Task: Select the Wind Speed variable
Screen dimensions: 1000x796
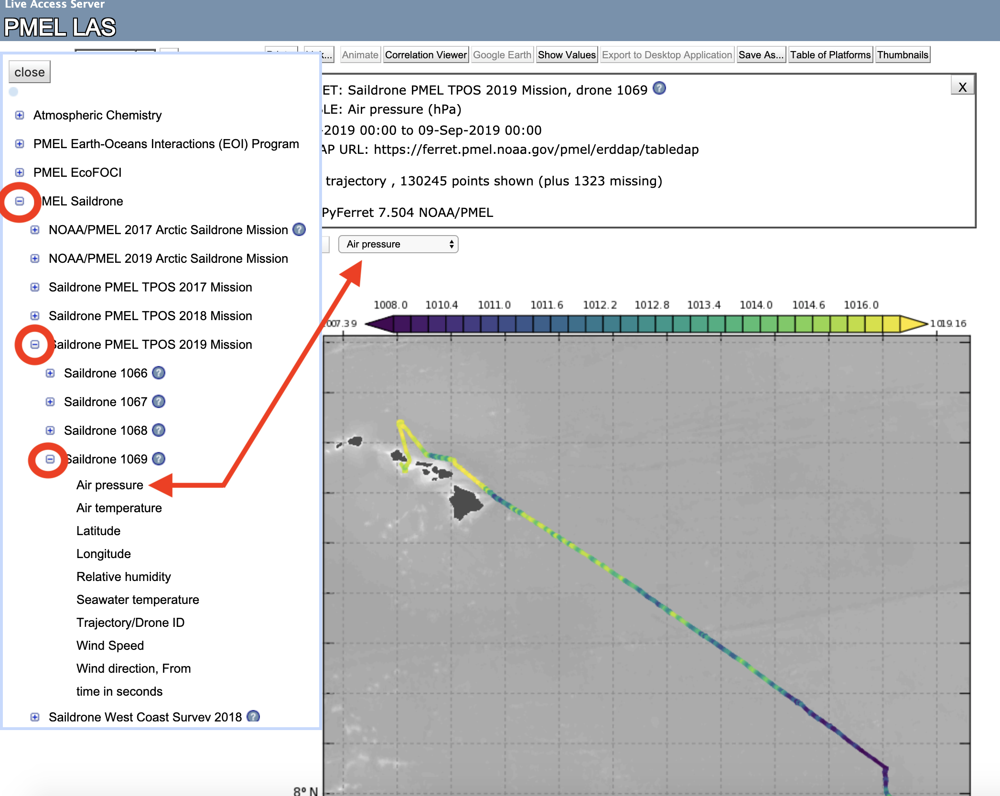Action: [x=110, y=645]
